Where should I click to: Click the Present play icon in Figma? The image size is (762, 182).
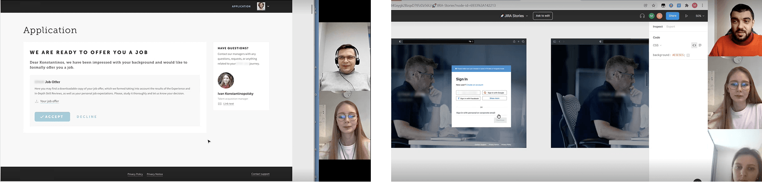686,16
